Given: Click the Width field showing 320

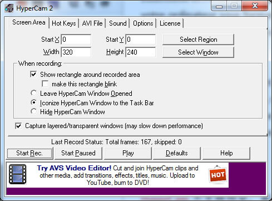Looking at the screenshot, I should tap(76, 52).
